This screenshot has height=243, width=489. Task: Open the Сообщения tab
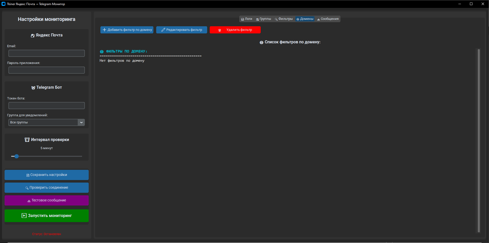(x=328, y=19)
